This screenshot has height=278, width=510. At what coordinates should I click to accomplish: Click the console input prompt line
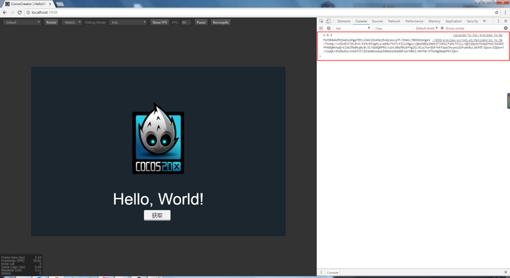pos(413,56)
